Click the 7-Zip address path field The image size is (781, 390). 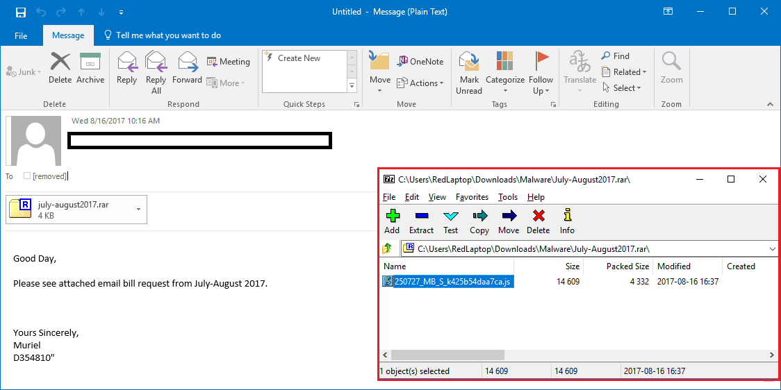click(590, 248)
